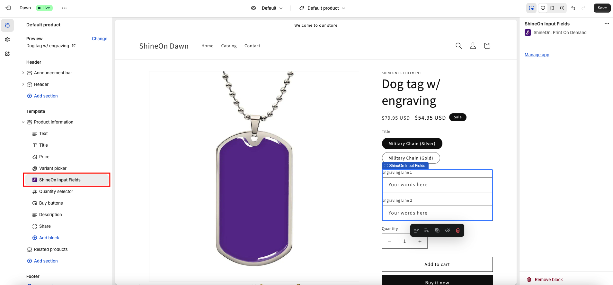Click the ShineOn Dawn store logo
Screen dimensions: 613x285
[164, 46]
